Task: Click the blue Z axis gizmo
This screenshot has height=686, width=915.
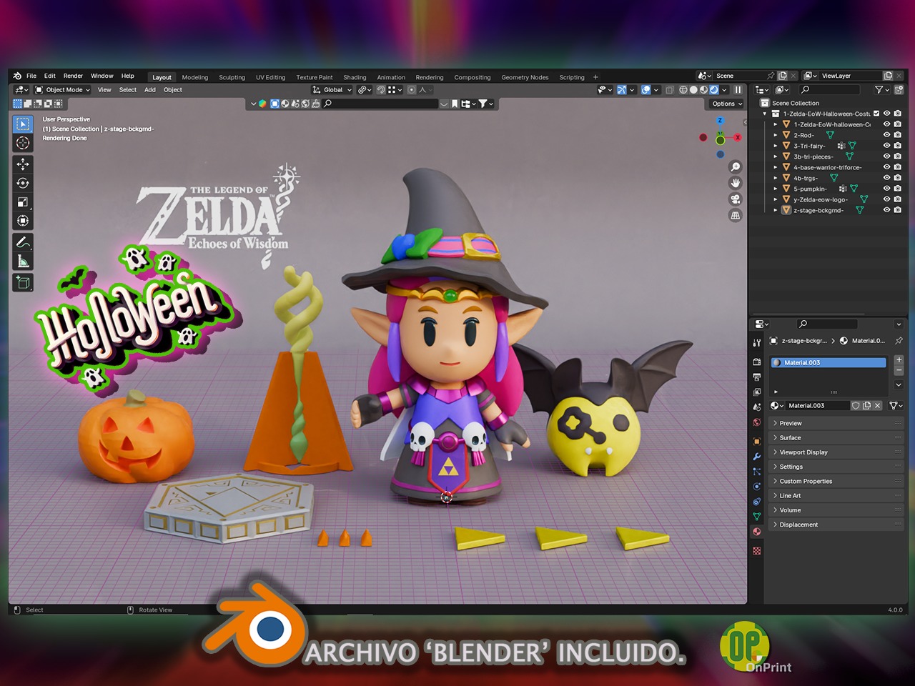Action: coord(720,121)
